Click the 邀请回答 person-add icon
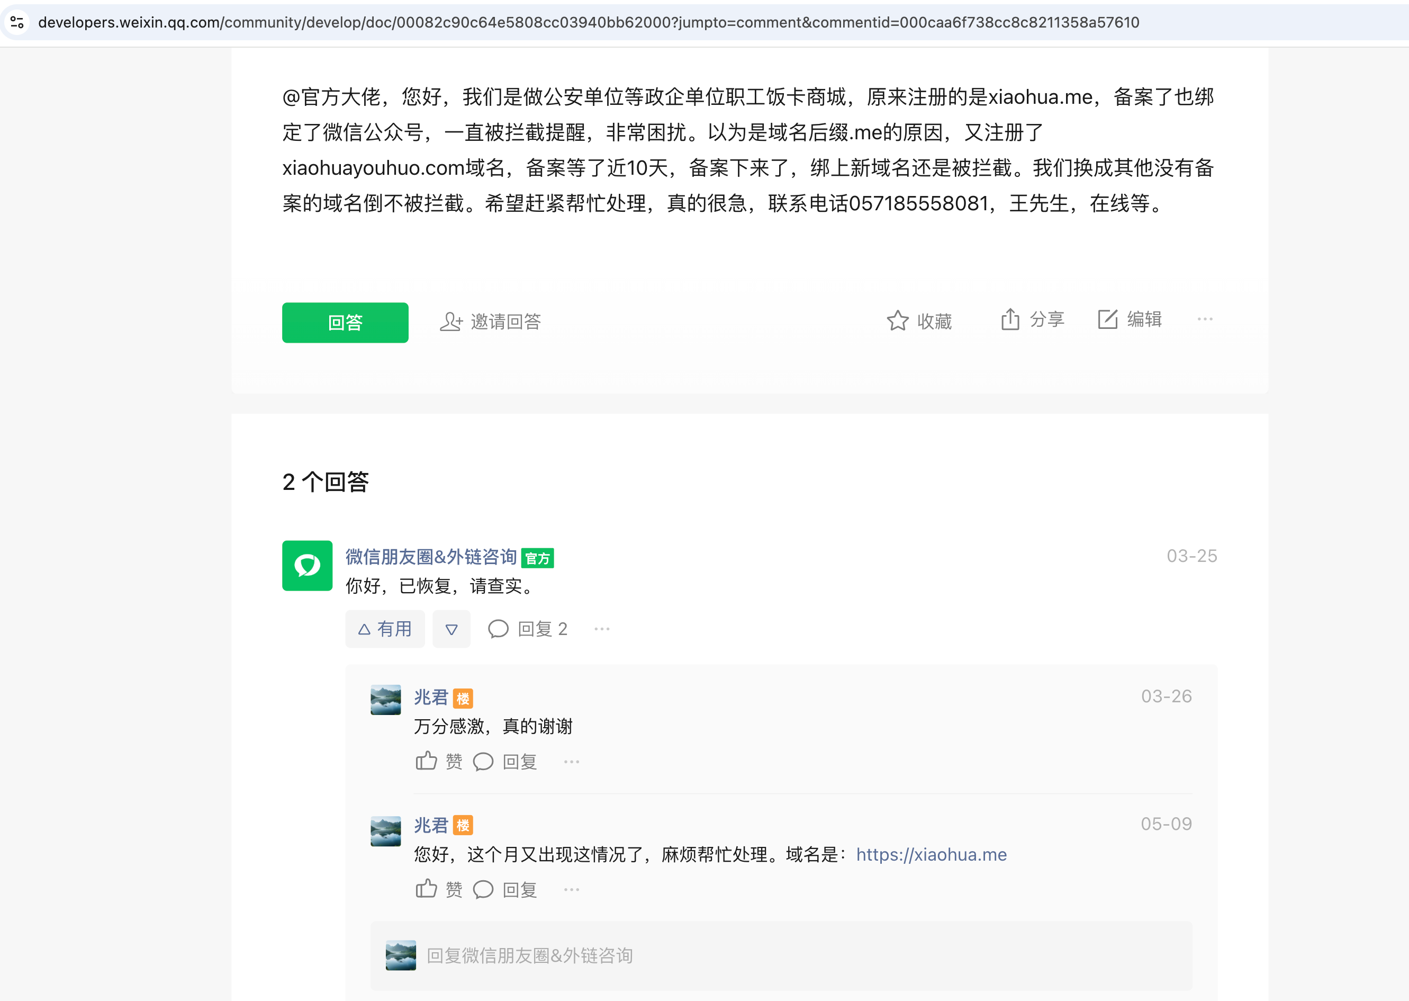This screenshot has width=1409, height=1001. 451,322
